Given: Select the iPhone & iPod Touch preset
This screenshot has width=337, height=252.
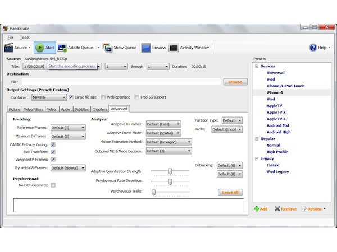Looking at the screenshot, I should 286,86.
